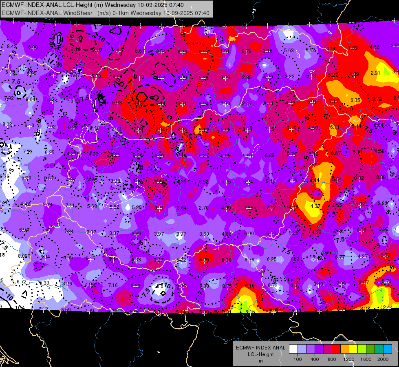Screen dimensions: 399x367
Task: Click the wind shear value 2.47
Action: point(247,104)
